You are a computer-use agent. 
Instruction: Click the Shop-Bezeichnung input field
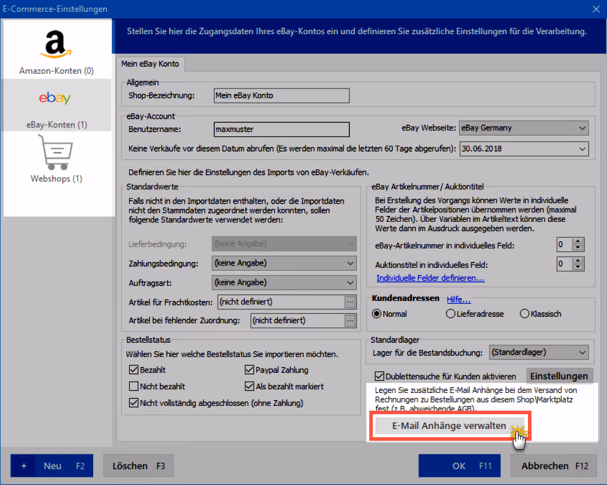coord(281,96)
